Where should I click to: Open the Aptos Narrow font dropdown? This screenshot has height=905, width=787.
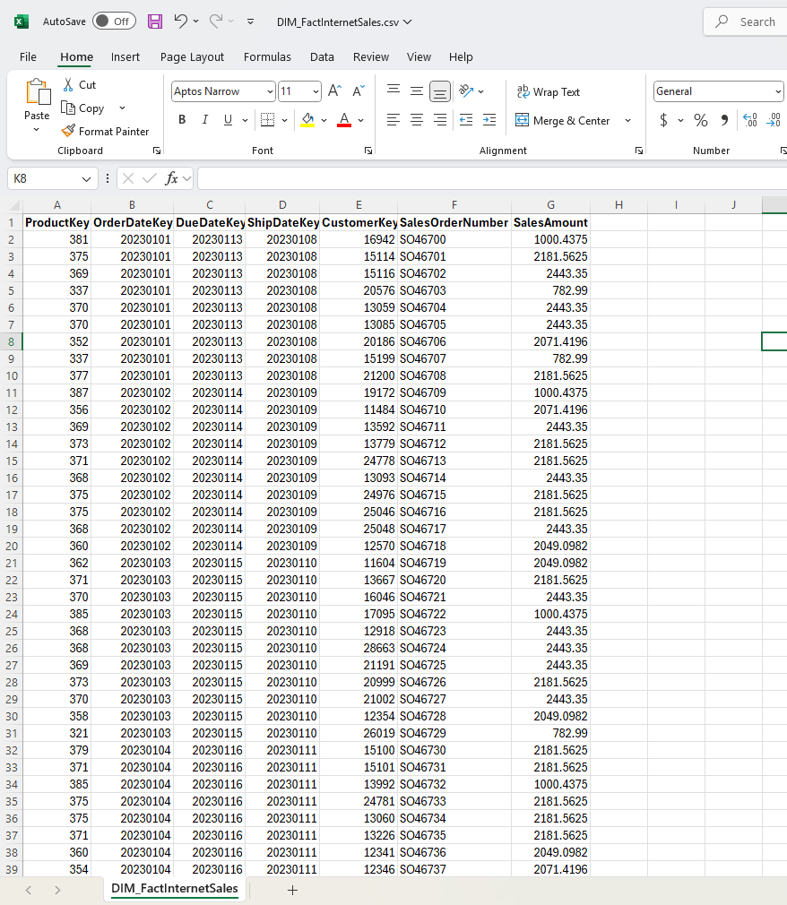(270, 91)
